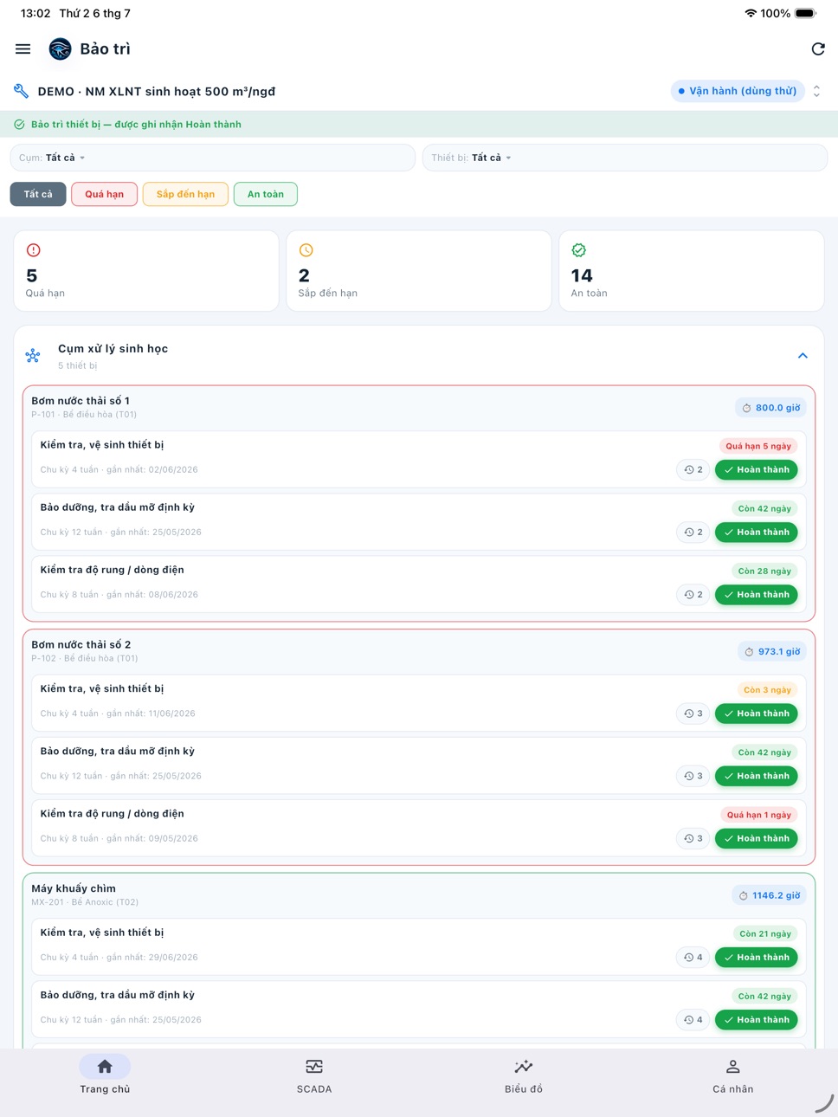Image resolution: width=838 pixels, height=1117 pixels.
Task: Open plant switcher up-down arrows
Action: point(816,91)
